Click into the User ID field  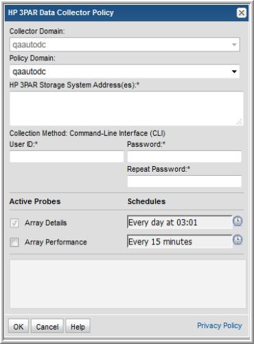click(67, 157)
